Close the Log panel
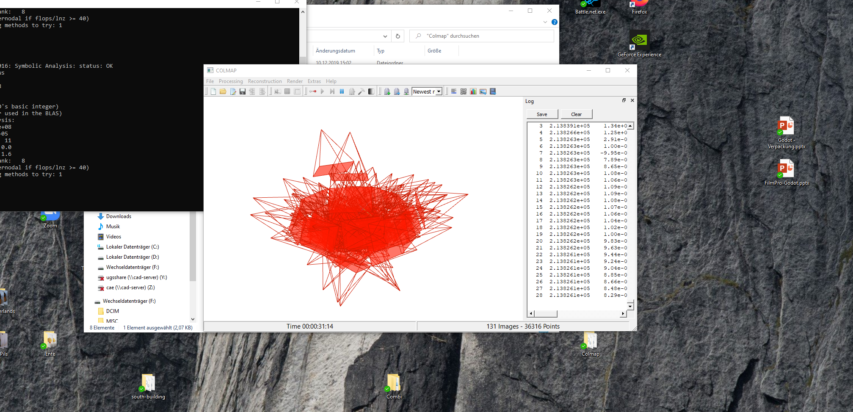Screen dimensions: 853x412 [x=632, y=100]
